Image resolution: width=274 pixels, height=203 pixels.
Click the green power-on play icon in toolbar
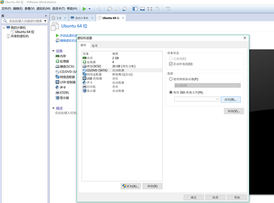pyautogui.click(x=84, y=9)
